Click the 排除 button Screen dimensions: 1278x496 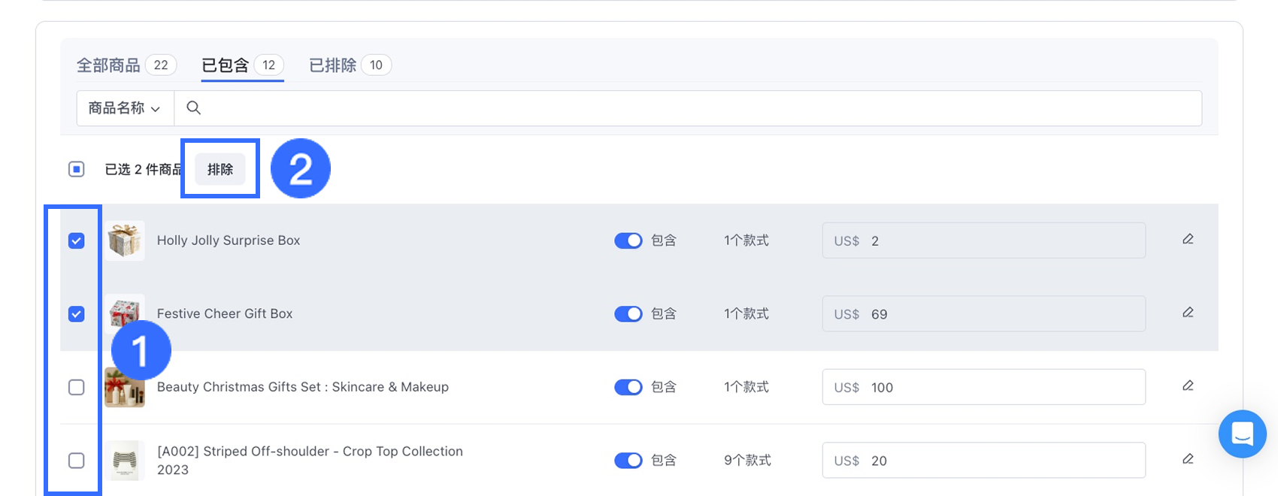point(220,169)
